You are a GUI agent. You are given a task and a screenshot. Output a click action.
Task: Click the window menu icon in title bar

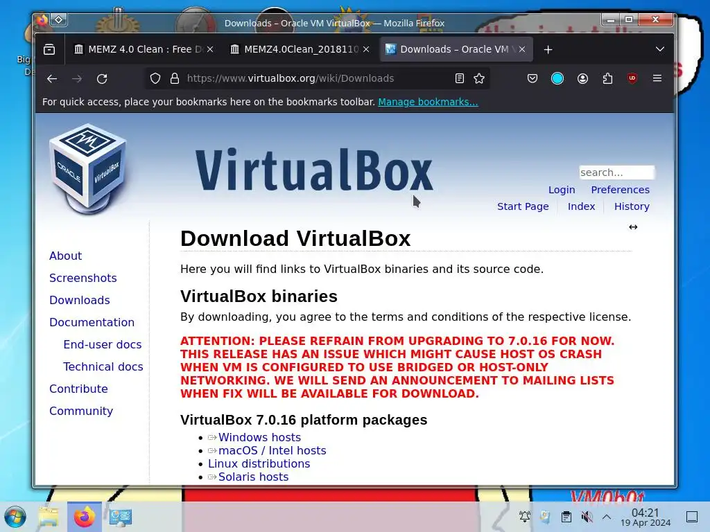(42, 20)
